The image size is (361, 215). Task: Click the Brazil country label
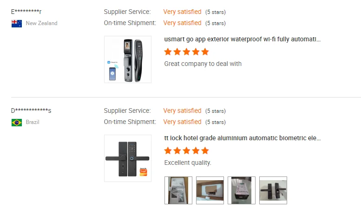33,123
